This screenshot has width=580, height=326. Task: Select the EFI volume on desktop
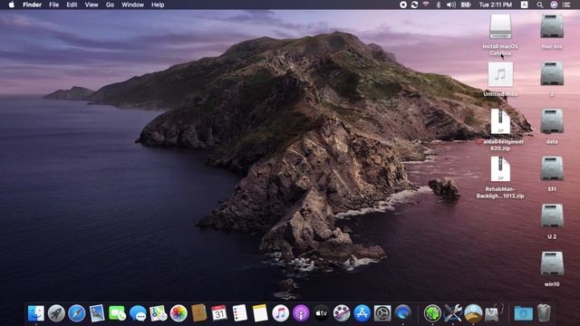pyautogui.click(x=552, y=174)
